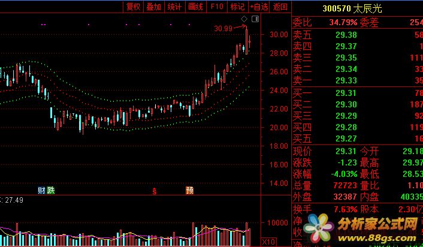
Task: Click the 返回 back button
Action: 280,7
